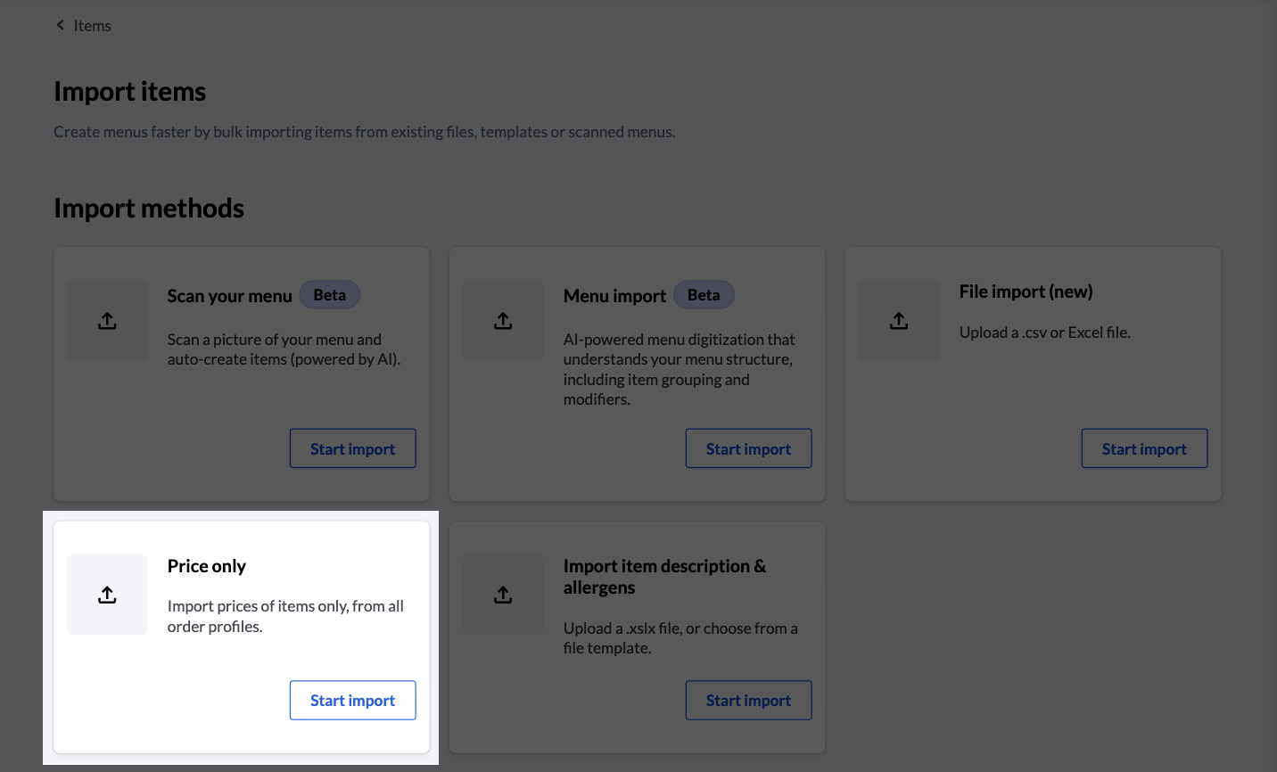The width and height of the screenshot is (1277, 772).
Task: Click the Beta badge on Menu import
Action: coord(704,294)
